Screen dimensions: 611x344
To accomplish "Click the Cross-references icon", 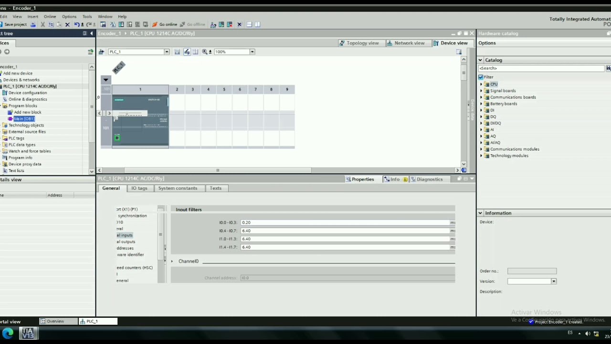I will coord(239,24).
